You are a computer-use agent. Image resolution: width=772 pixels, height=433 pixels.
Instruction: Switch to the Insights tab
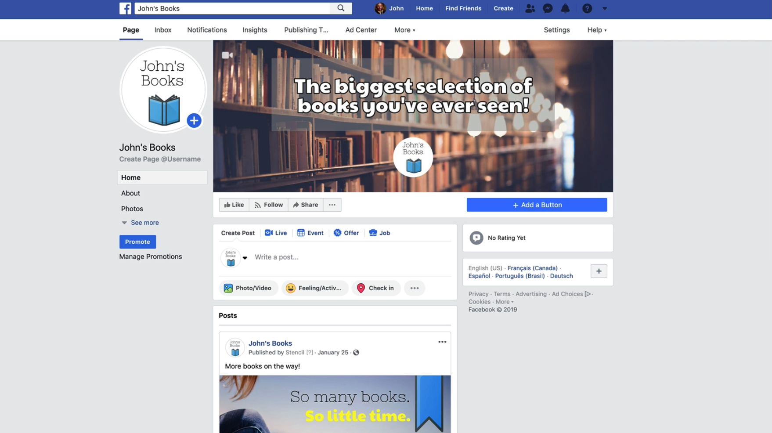255,30
